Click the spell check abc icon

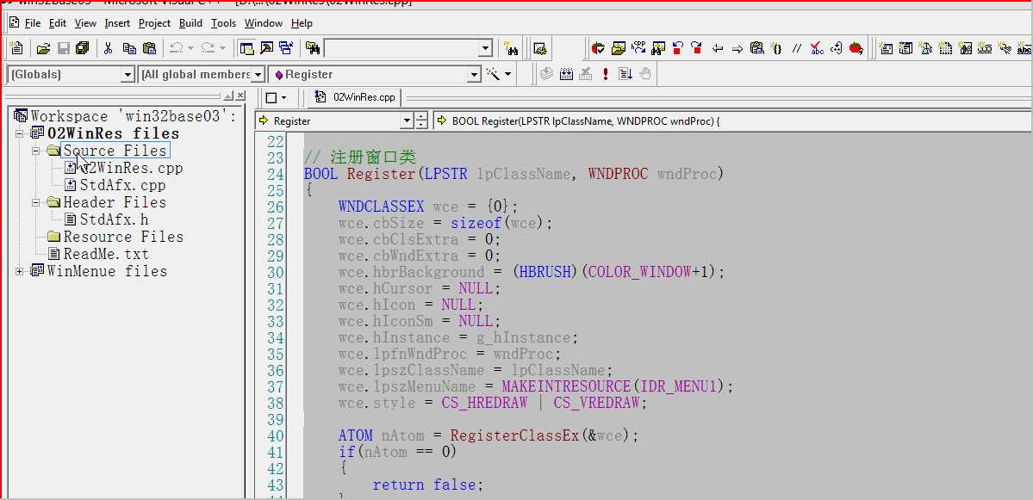pyautogui.click(x=817, y=48)
